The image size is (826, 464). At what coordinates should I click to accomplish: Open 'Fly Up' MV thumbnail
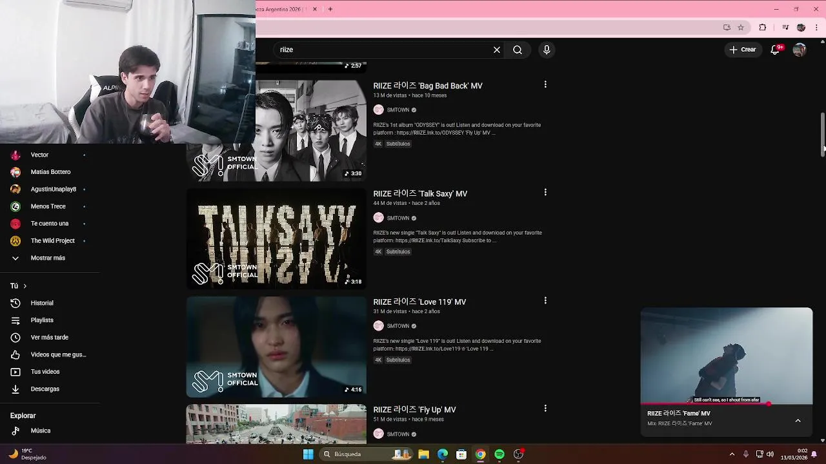pyautogui.click(x=276, y=424)
